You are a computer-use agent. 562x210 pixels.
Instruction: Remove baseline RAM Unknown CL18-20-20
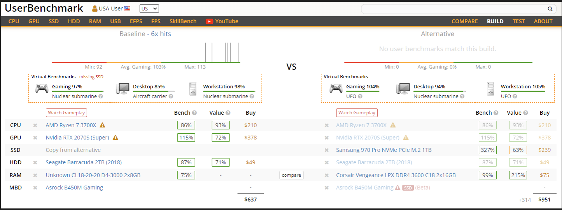click(35, 175)
